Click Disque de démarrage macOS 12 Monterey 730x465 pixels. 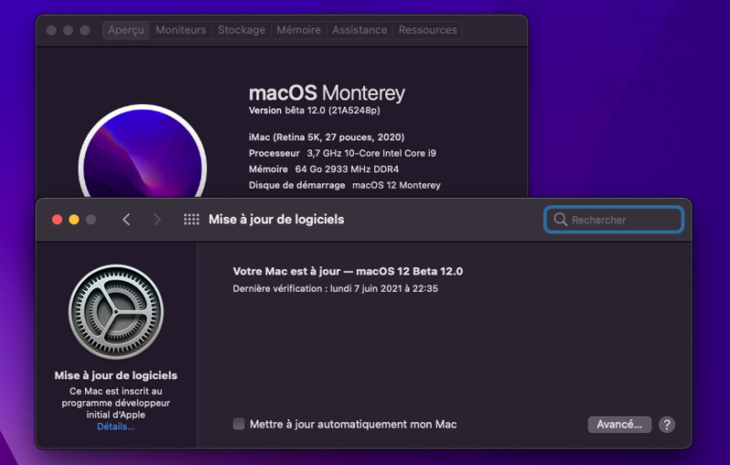tap(345, 185)
